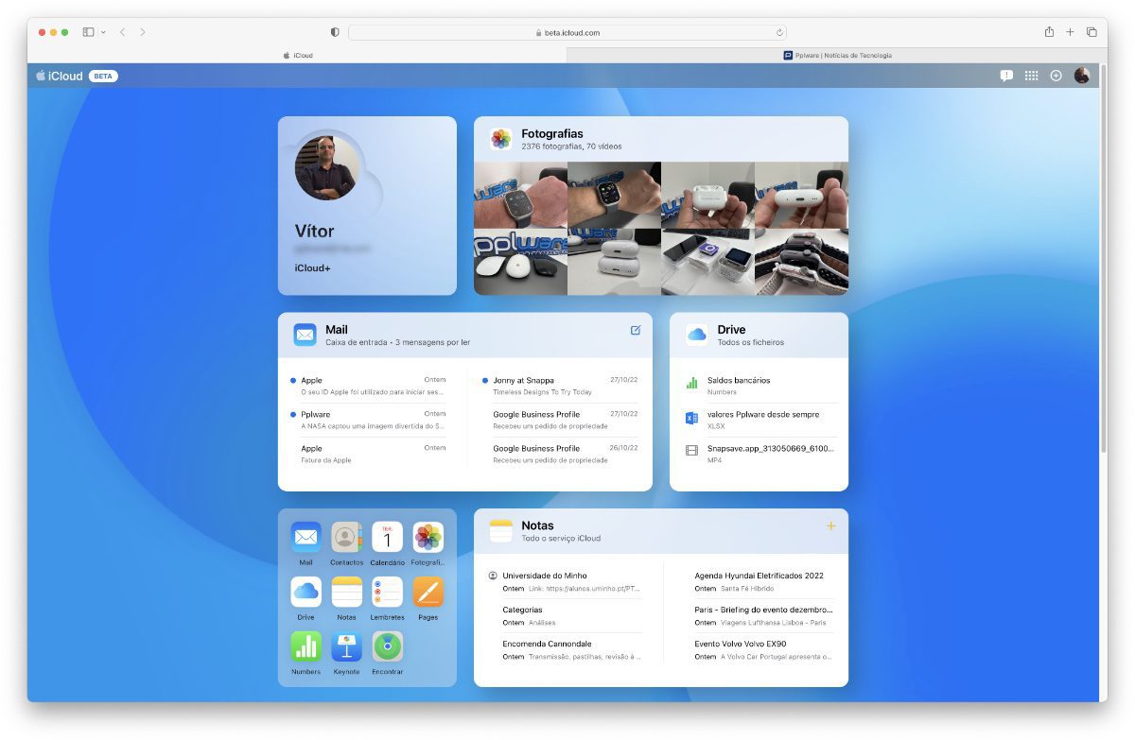Open the Calendário app icon
The width and height of the screenshot is (1135, 740).
(387, 537)
